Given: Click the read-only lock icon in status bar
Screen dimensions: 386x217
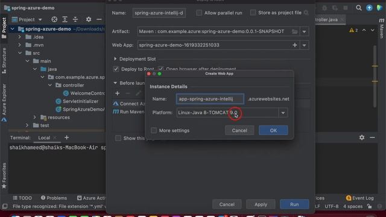Looking at the screenshot, I should 369,206.
